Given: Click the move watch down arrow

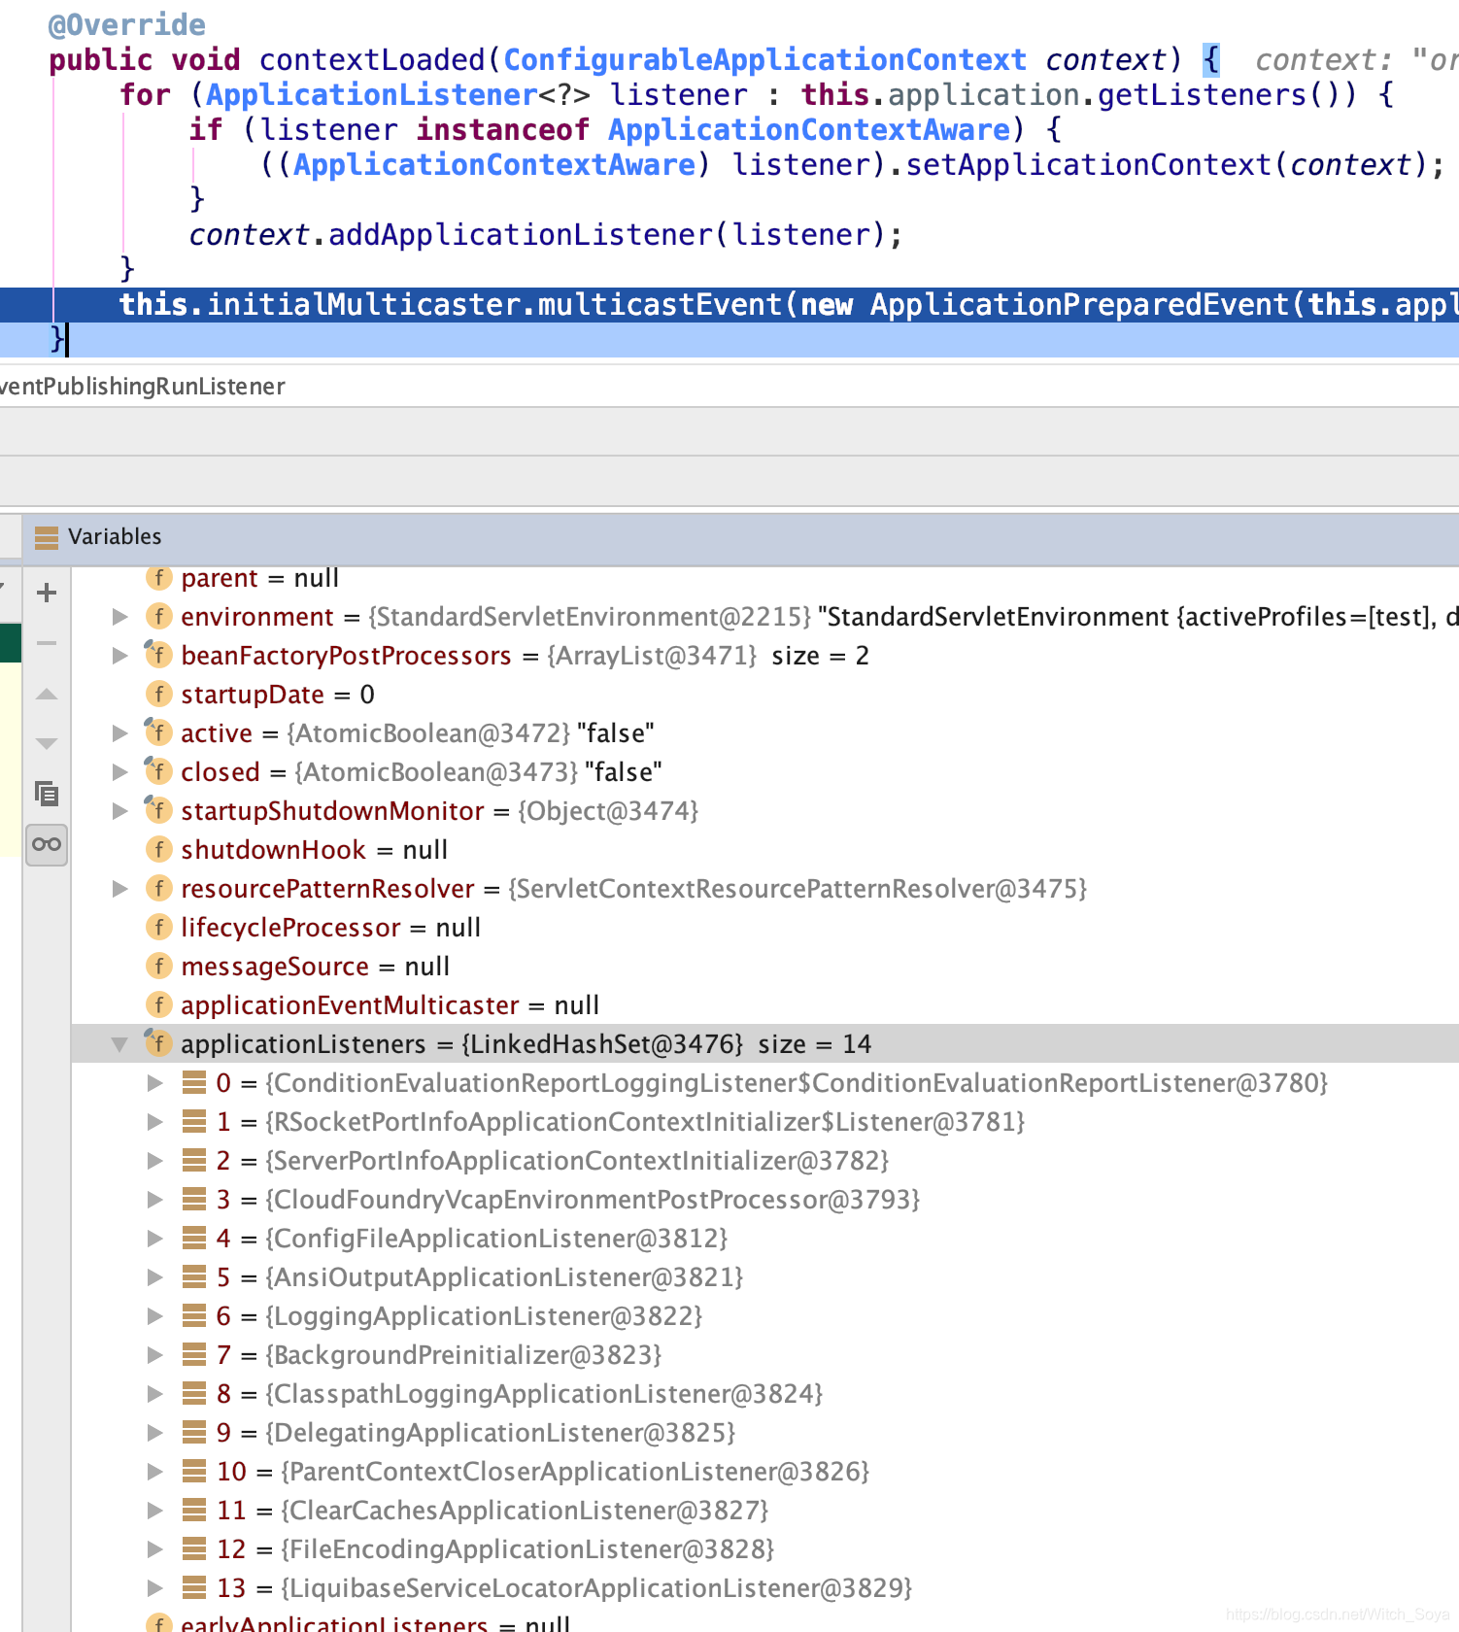Looking at the screenshot, I should click(46, 743).
